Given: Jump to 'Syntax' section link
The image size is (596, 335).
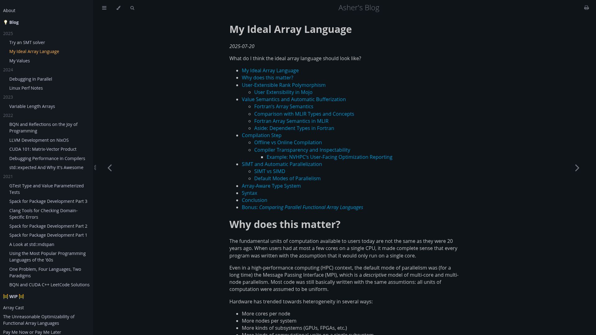Looking at the screenshot, I should (249, 193).
